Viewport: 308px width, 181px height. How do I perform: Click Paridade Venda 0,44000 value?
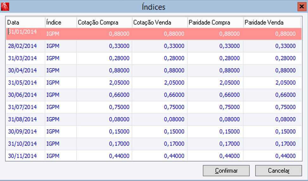(286, 156)
